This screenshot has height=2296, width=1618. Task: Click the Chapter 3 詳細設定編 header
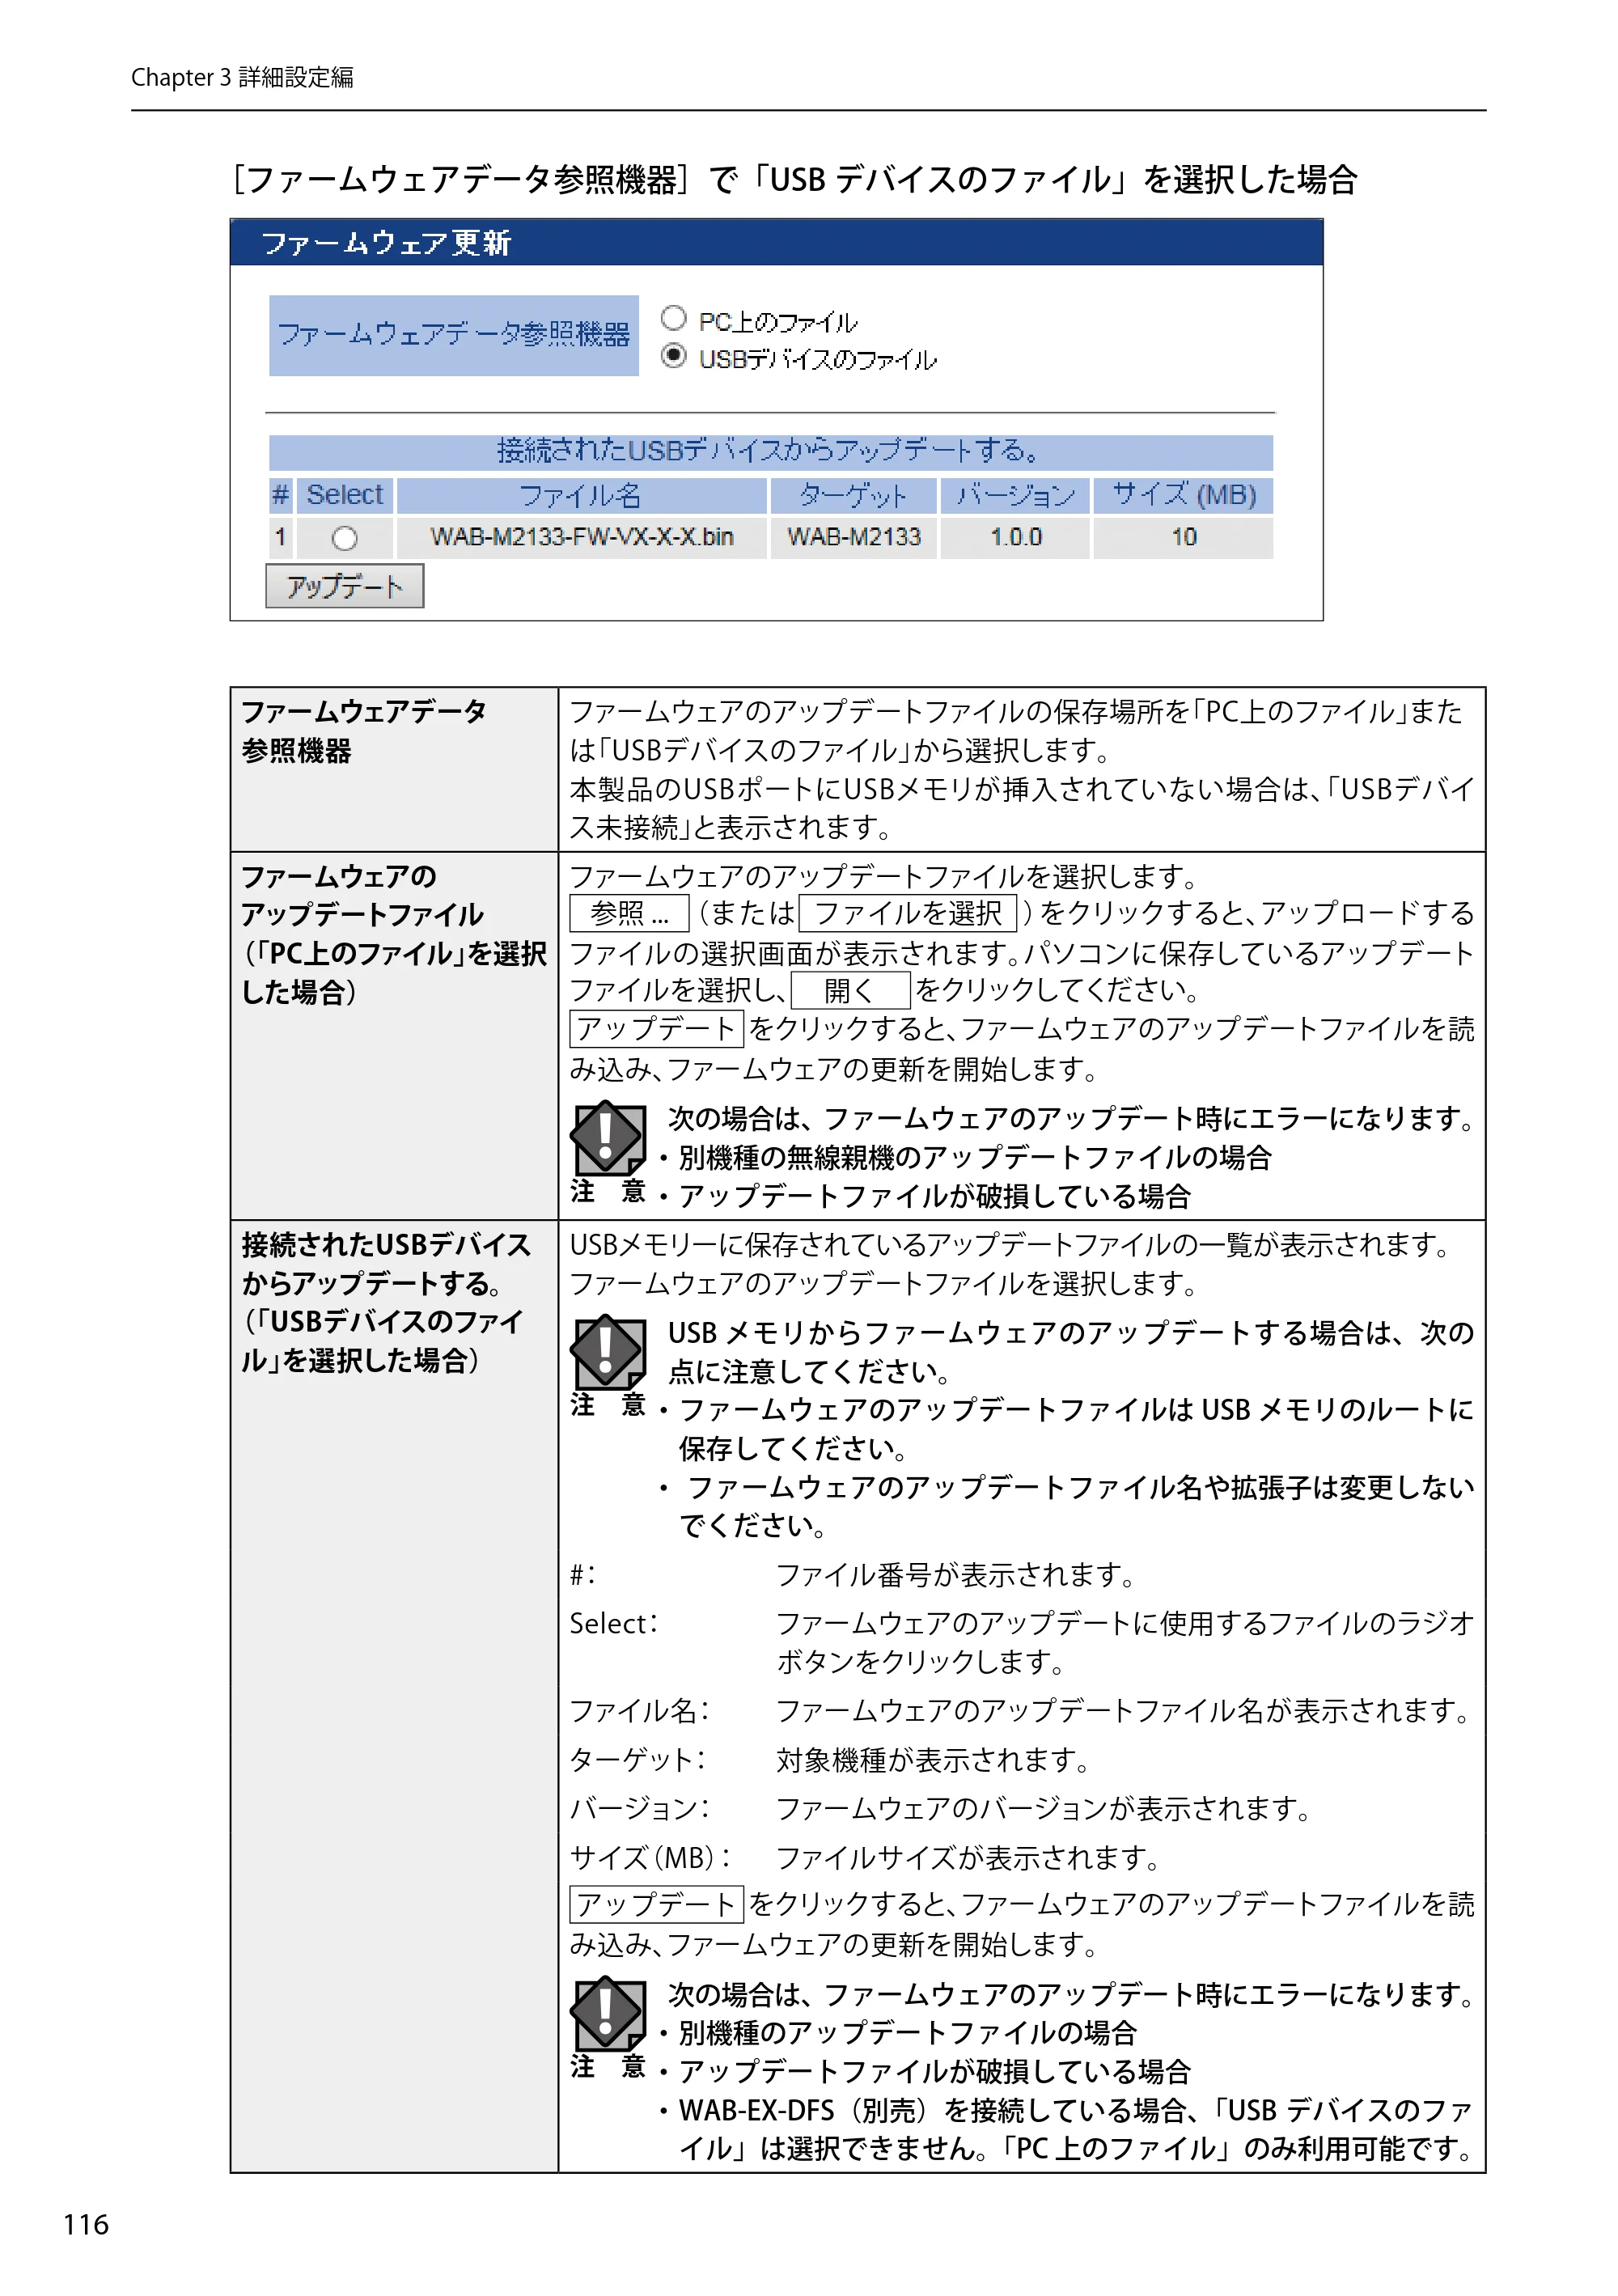242,77
